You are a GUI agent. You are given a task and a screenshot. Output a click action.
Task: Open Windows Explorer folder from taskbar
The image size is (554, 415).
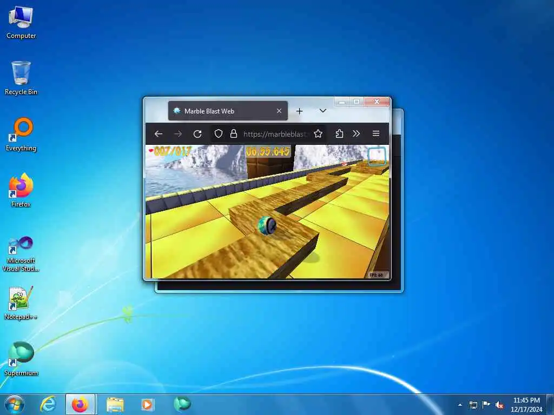[115, 405]
